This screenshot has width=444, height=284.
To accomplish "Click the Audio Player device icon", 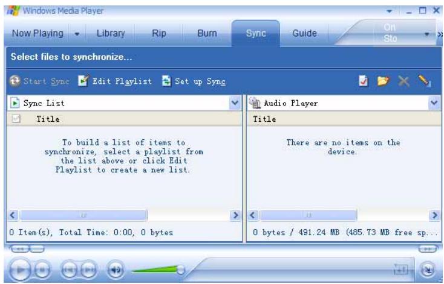I will pos(255,103).
